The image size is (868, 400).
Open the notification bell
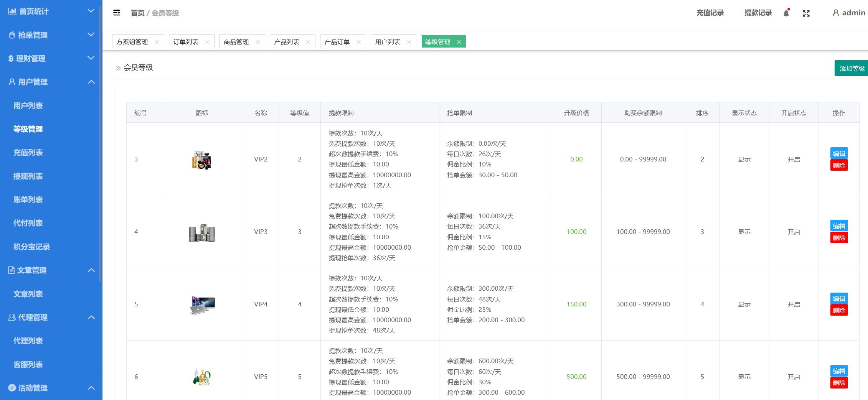786,13
